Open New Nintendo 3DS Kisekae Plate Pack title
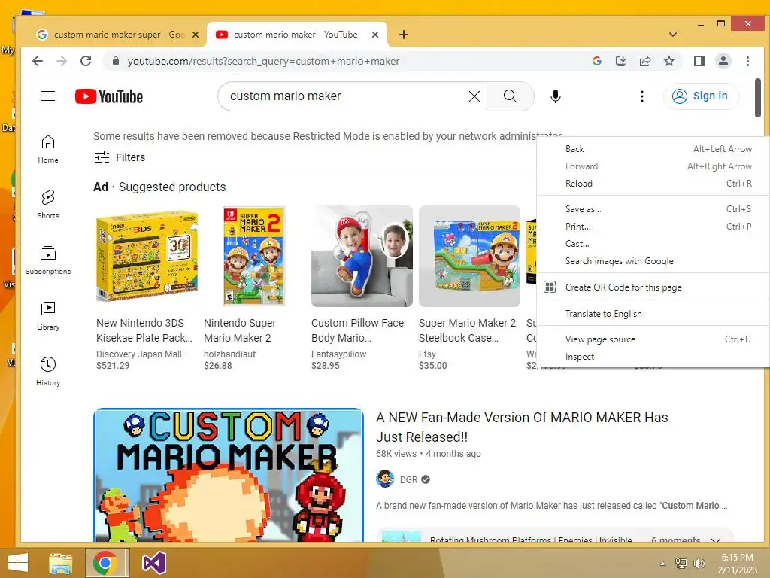 point(144,330)
